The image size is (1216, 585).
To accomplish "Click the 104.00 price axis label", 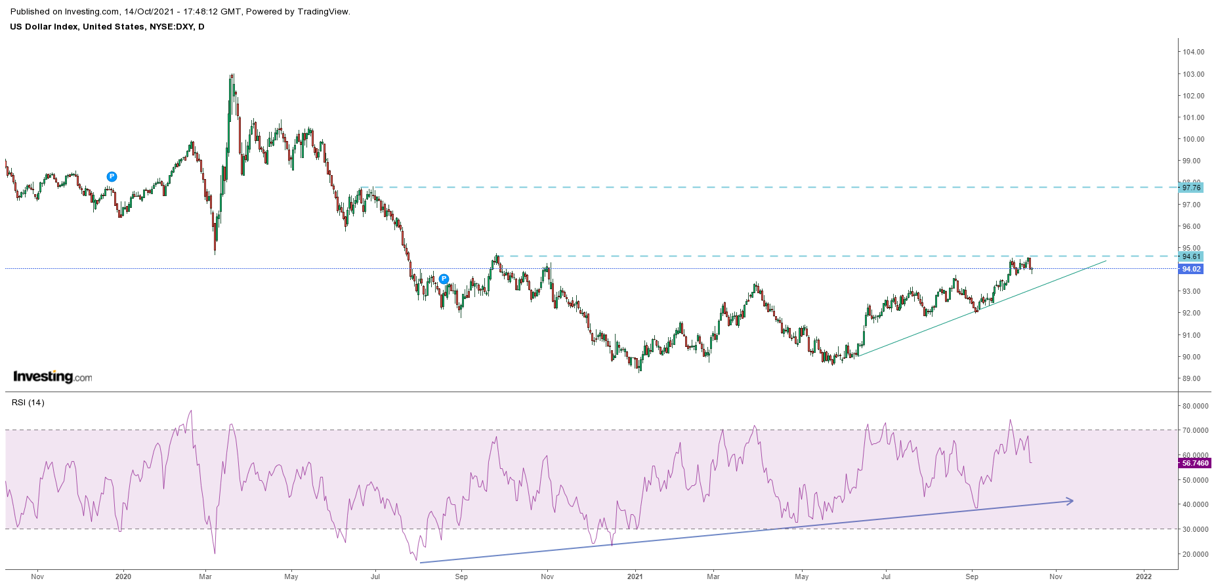I will tap(1194, 52).
